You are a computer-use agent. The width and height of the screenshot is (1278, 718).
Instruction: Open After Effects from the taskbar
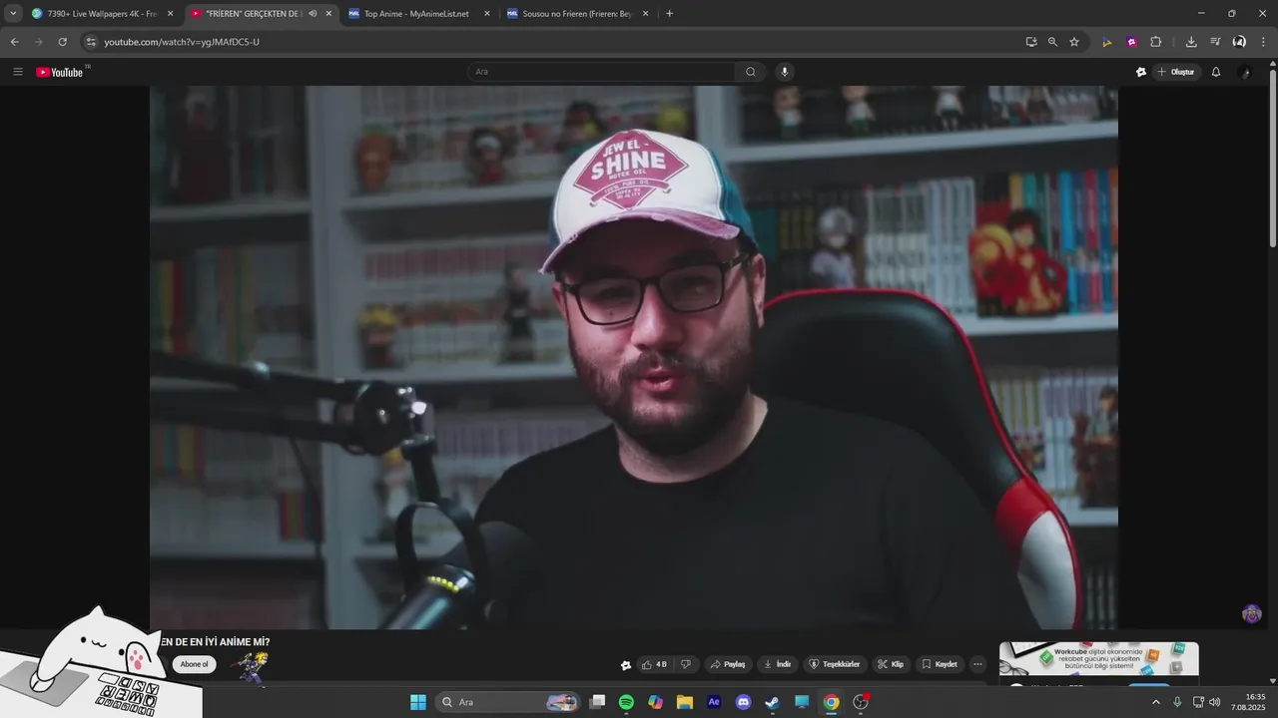coord(714,702)
